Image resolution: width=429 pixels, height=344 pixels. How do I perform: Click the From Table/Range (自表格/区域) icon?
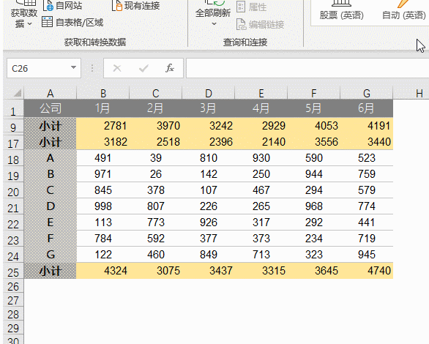tap(47, 22)
